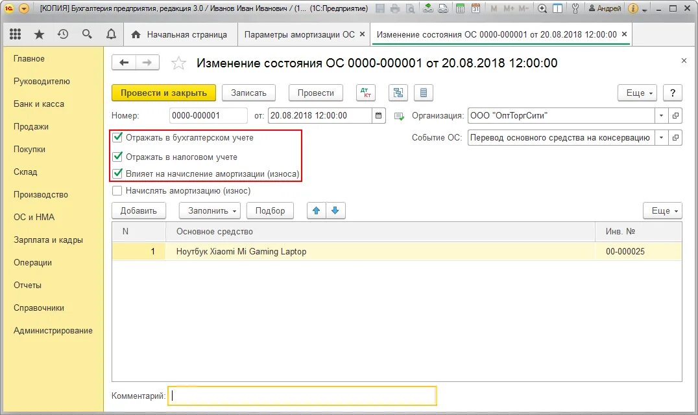
Task: Open 1C main menu dropdown in title bar
Action: [x=24, y=8]
